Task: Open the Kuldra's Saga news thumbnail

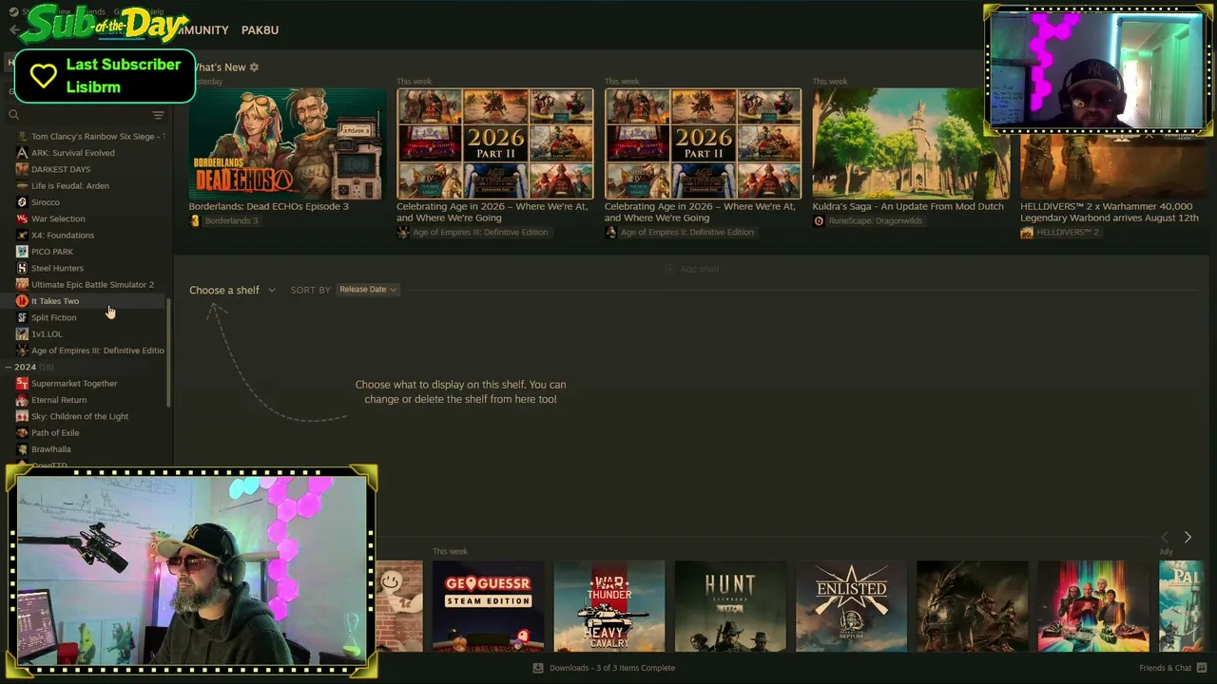Action: 911,144
